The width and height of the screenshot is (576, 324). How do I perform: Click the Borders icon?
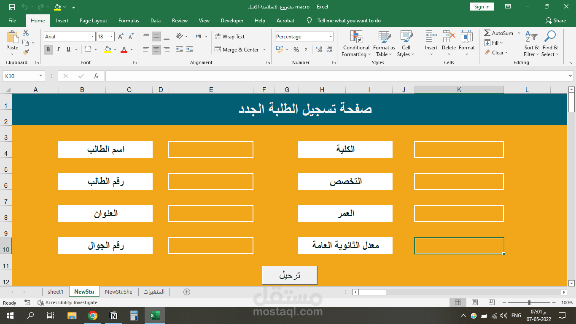click(87, 49)
